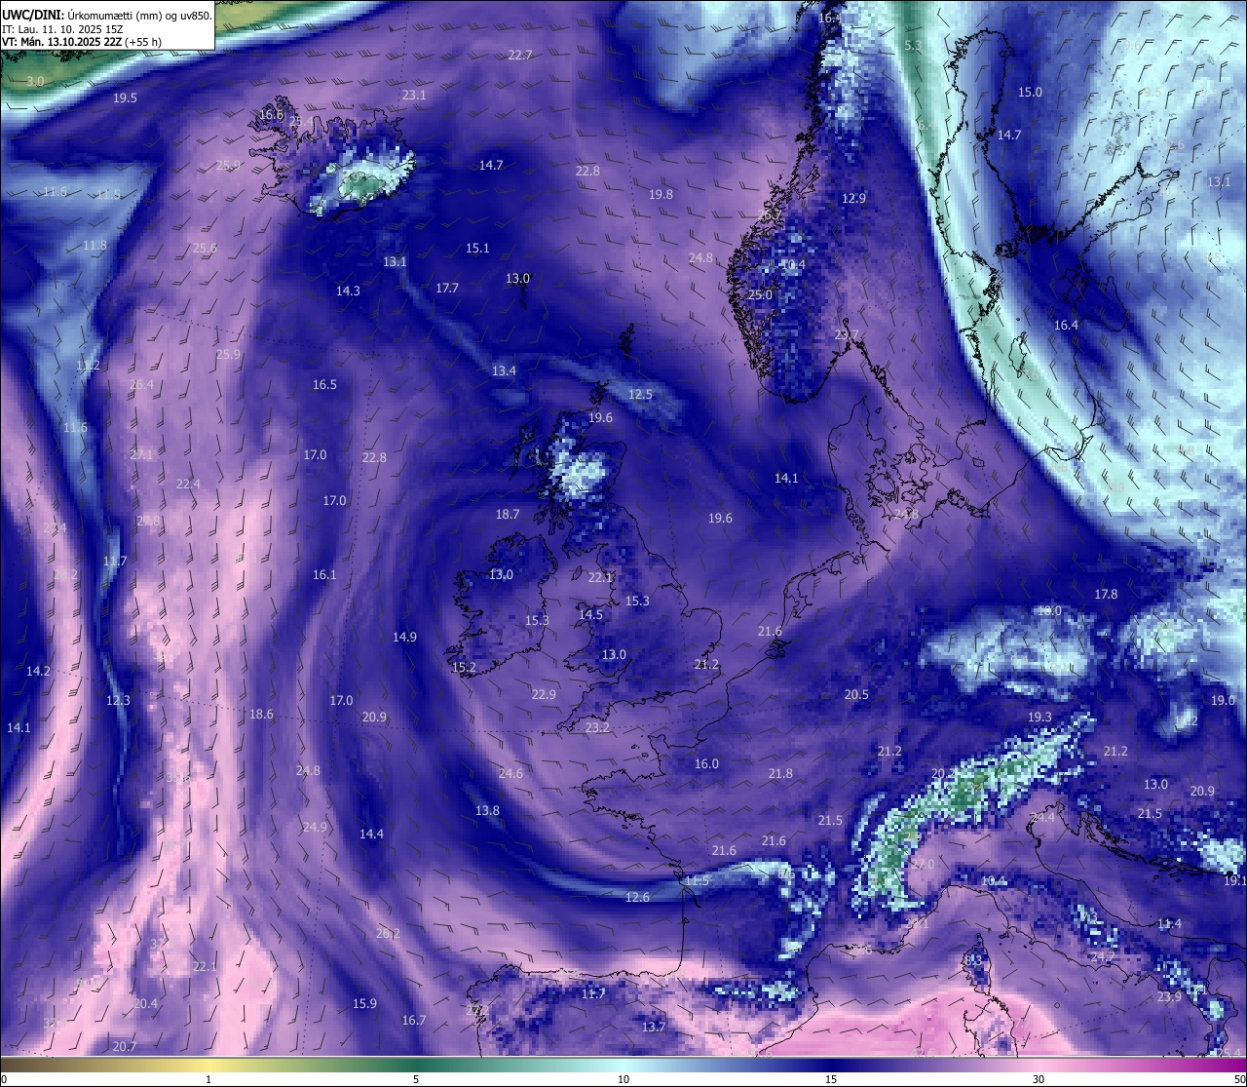Screen dimensions: 1247x1087
Task: Click the 13.4 value on the map
Action: [x=504, y=371]
